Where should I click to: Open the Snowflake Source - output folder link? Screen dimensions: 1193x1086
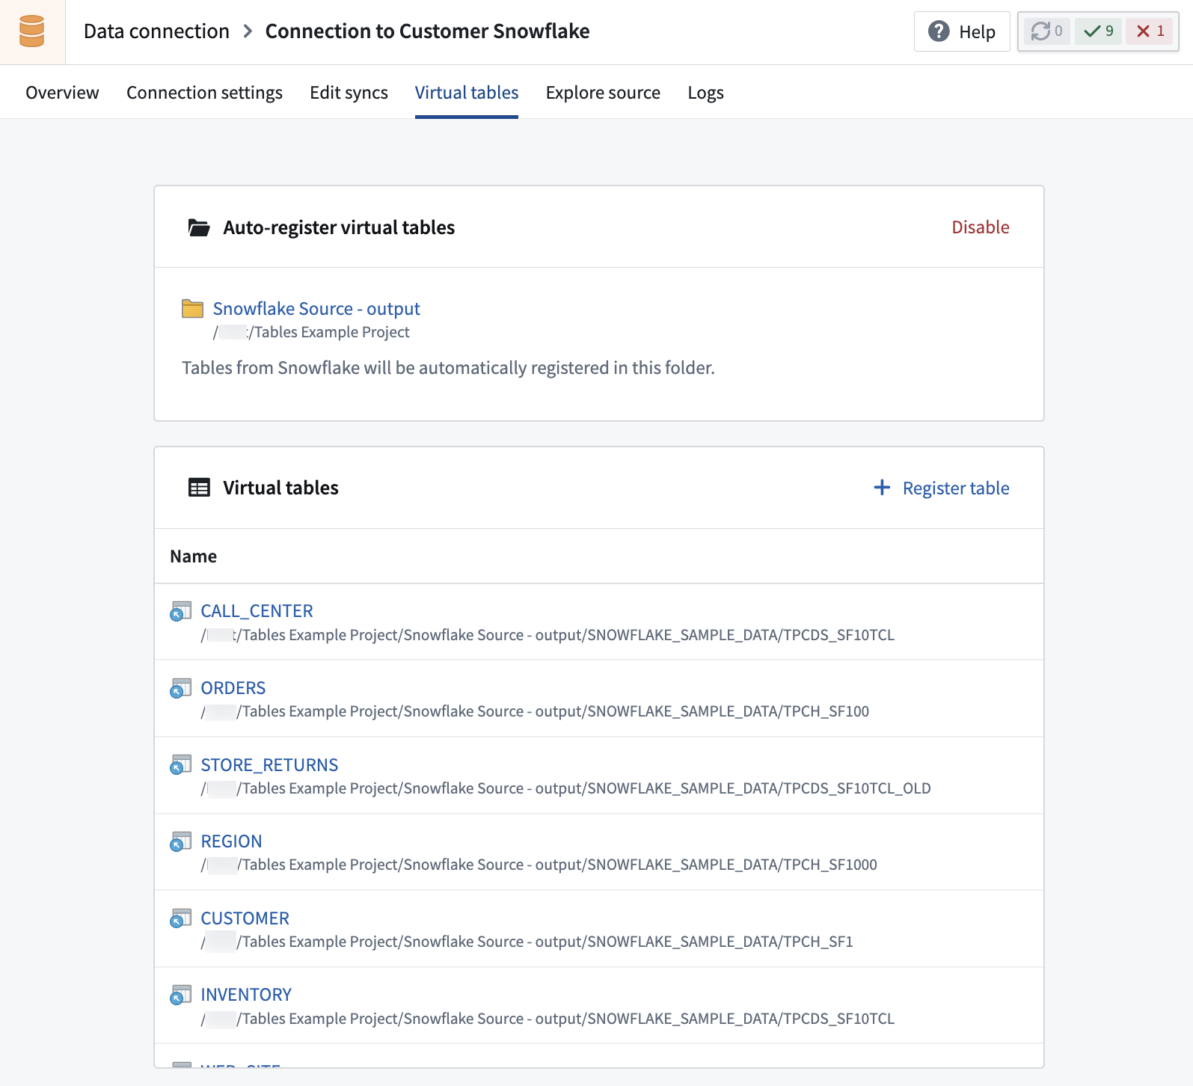(x=316, y=309)
